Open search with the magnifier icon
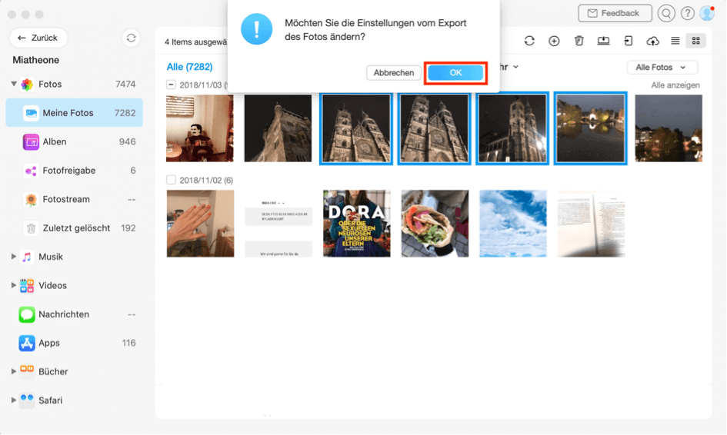The width and height of the screenshot is (727, 435). point(666,14)
